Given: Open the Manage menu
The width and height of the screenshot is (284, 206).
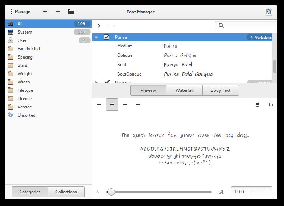Looking at the screenshot, I should [20, 12].
